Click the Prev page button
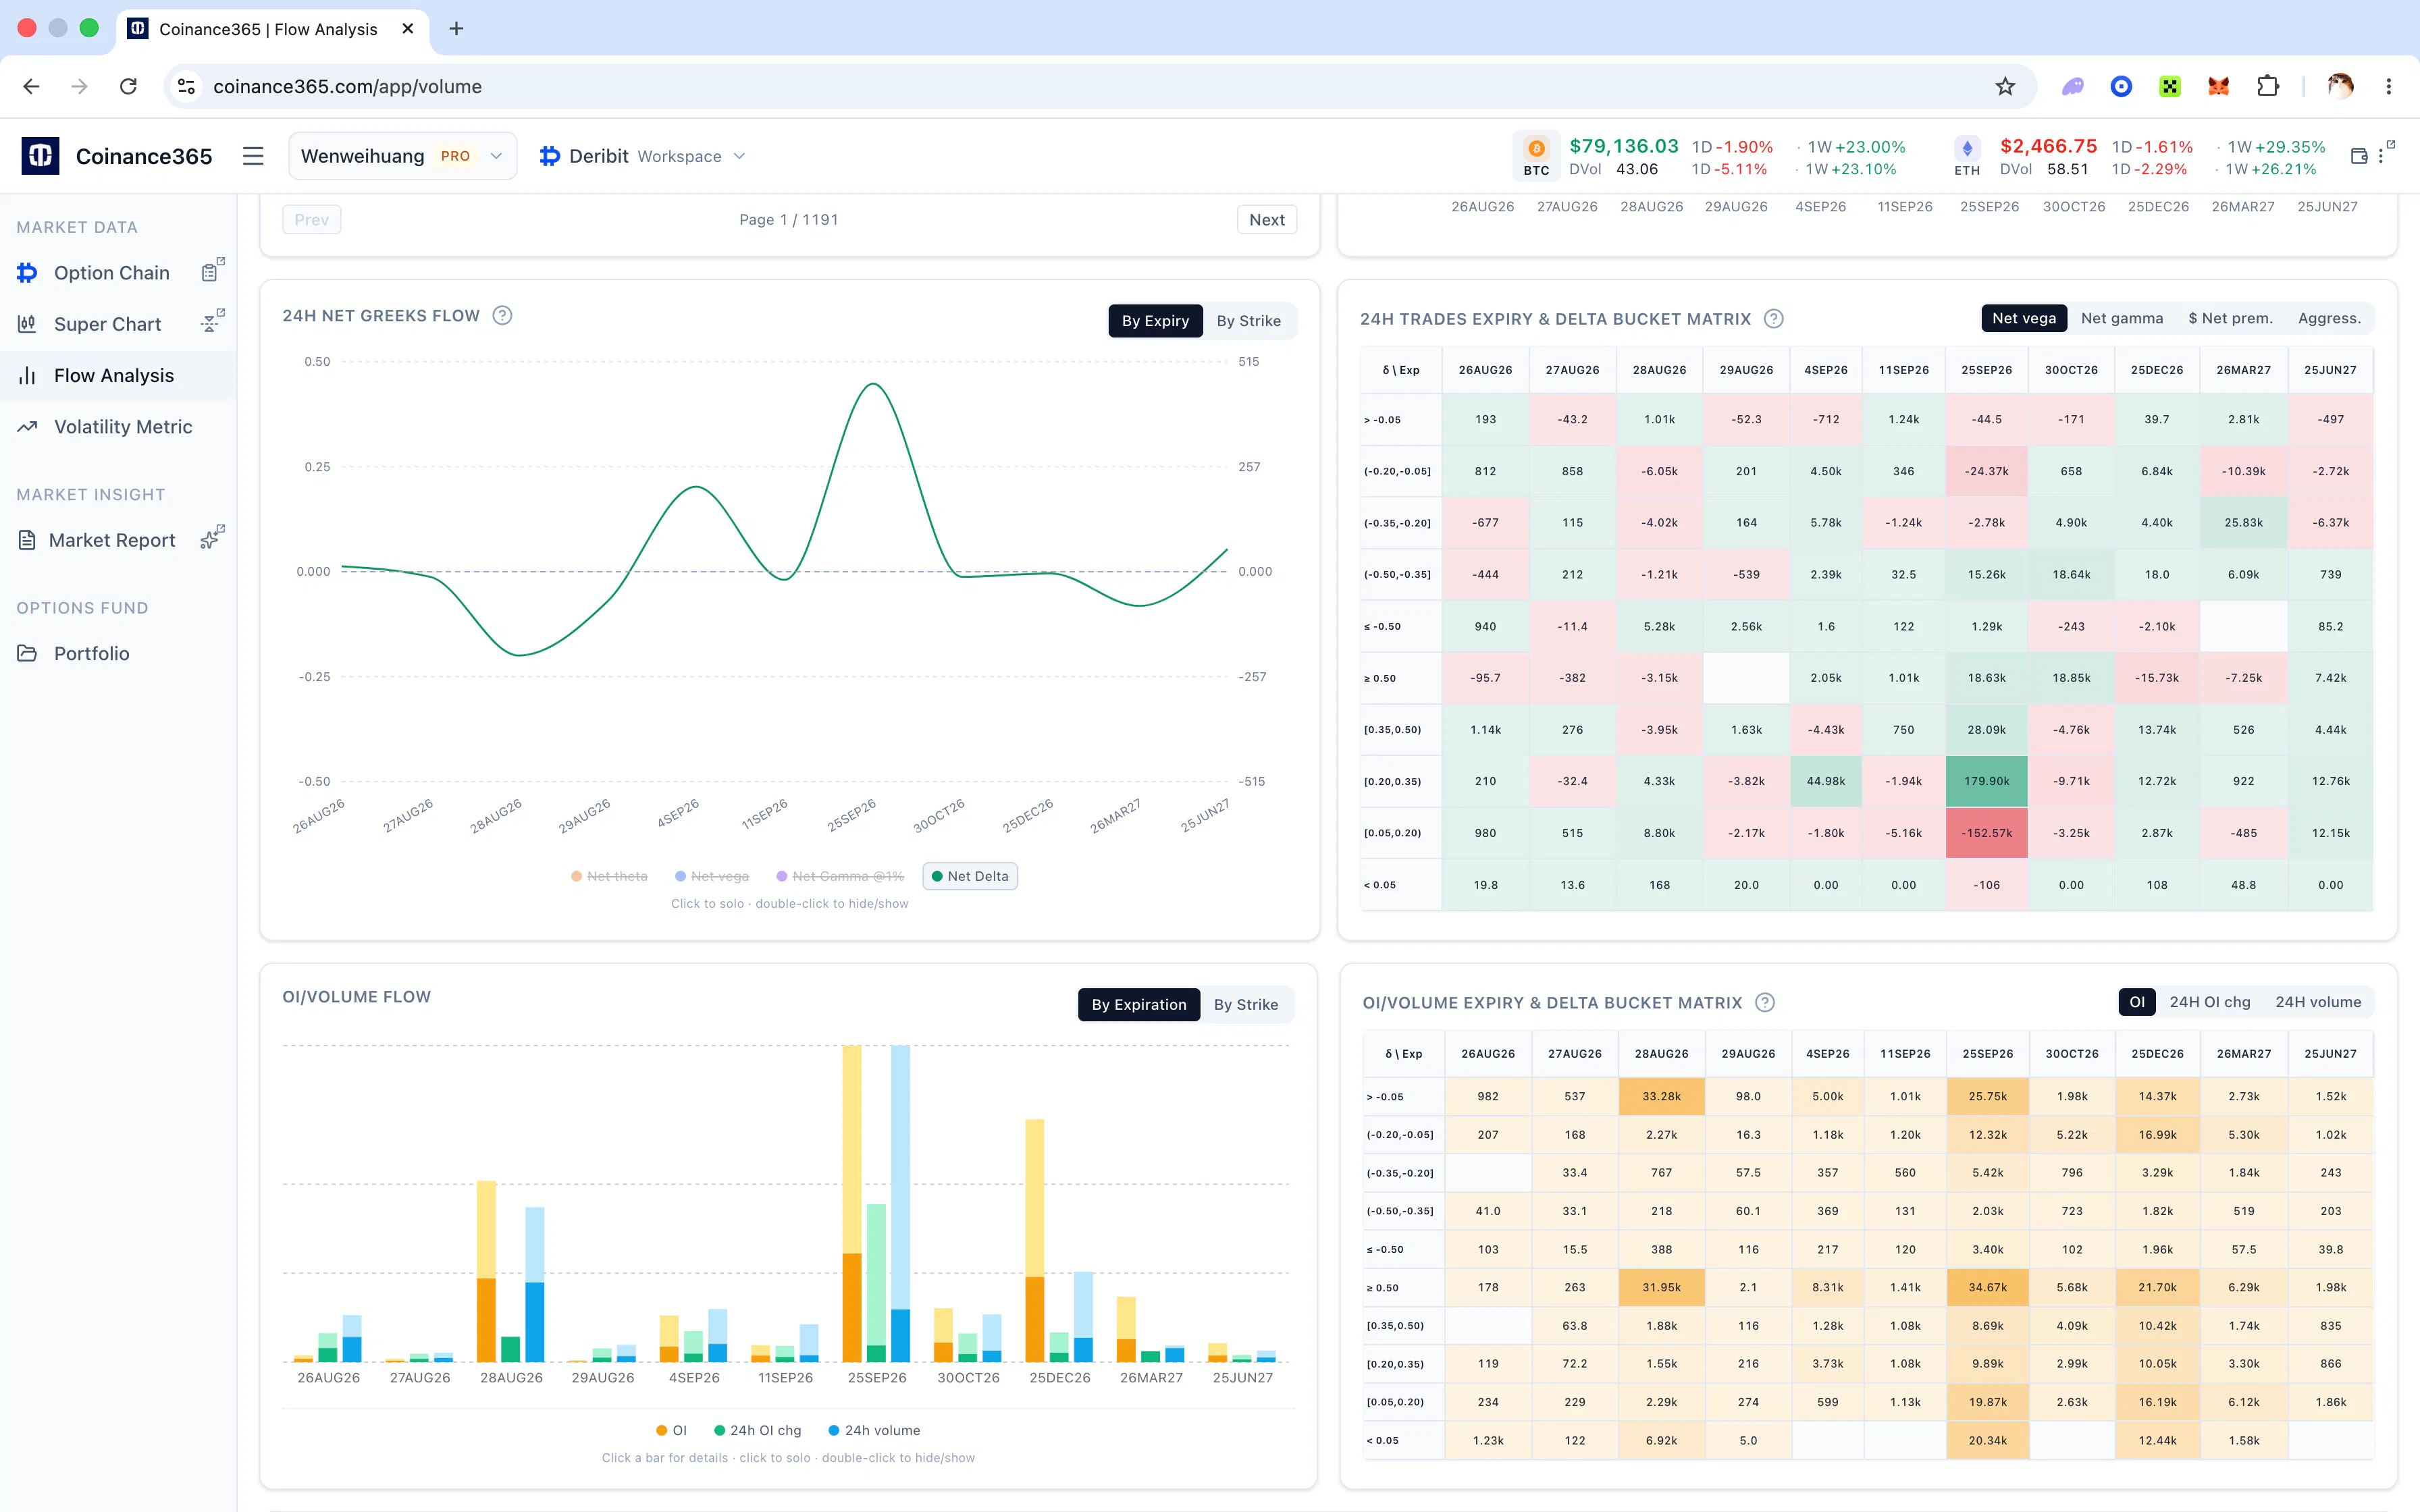 311,220
